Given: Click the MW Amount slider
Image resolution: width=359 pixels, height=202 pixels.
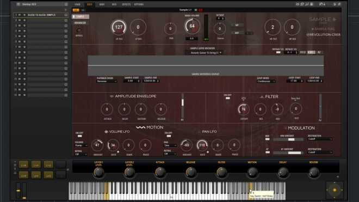Looking at the screenshot, I should pyautogui.click(x=288, y=139).
